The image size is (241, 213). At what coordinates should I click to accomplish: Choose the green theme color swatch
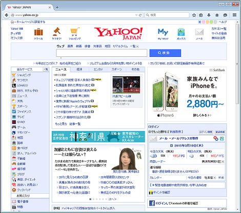211,22
